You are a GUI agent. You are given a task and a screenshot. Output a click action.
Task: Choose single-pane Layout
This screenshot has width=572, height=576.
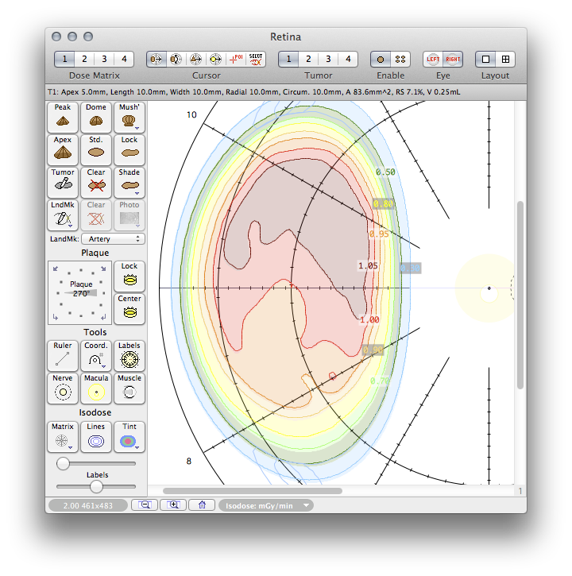[485, 59]
